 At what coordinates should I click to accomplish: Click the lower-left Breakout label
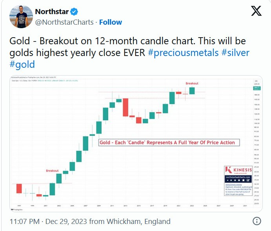[x=52, y=171]
